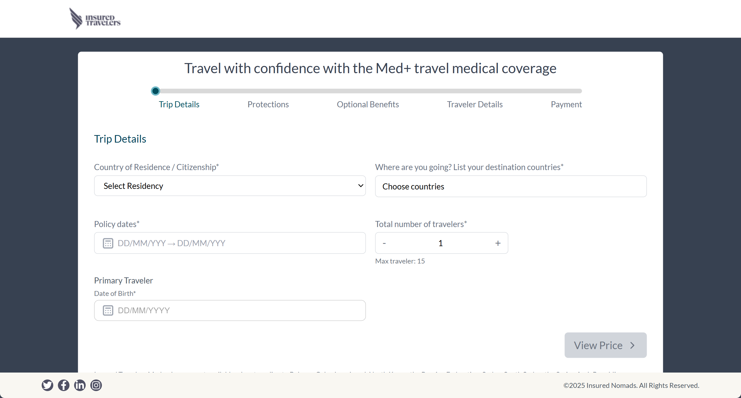Click the arrow icon on View Price
Viewport: 741px width, 398px height.
(632, 345)
